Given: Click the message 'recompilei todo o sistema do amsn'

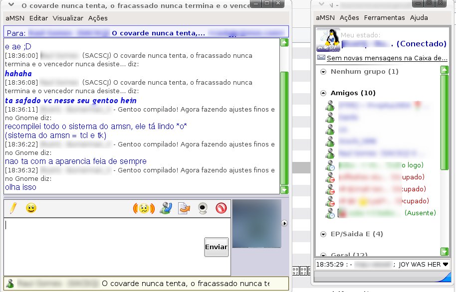Looking at the screenshot, I should 96,127.
